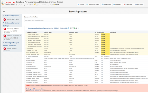Select the _b_tree_bitmap_plans parameter name
Viewport: 148px width, 93px height.
(x=33, y=34)
